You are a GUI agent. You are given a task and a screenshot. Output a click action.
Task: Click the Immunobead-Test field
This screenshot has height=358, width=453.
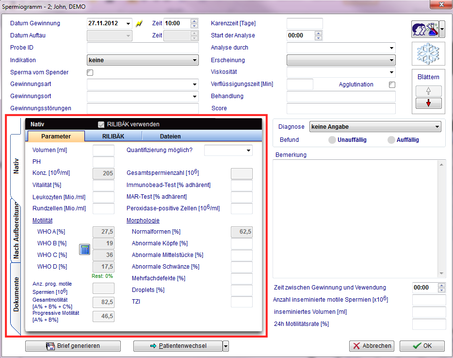(x=242, y=185)
